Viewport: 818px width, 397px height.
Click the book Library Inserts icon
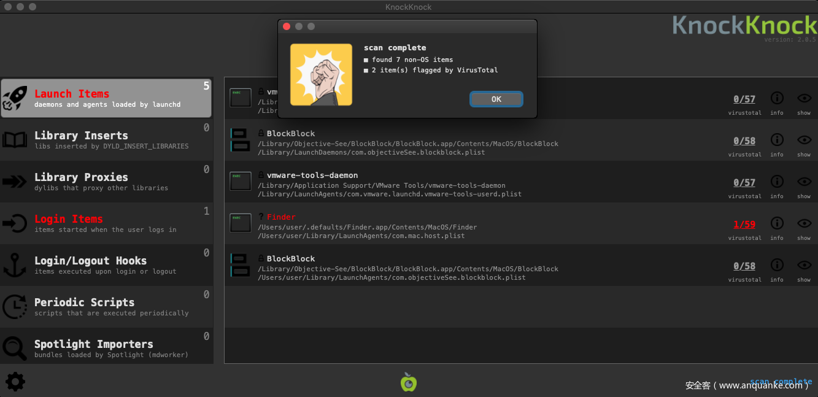point(15,140)
